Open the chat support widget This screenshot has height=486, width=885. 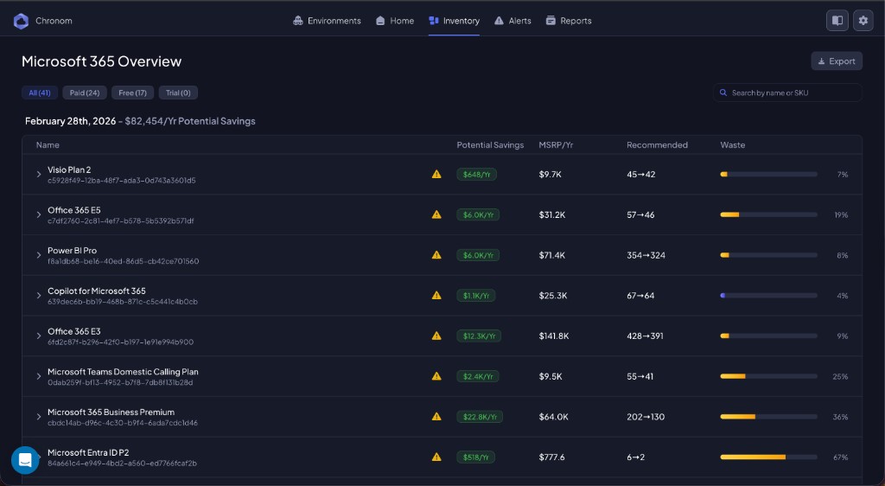25,460
